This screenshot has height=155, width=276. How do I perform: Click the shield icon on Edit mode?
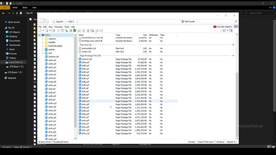(x=183, y=22)
